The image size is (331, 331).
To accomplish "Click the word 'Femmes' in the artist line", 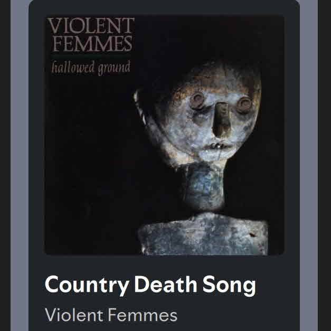I will 143,315.
